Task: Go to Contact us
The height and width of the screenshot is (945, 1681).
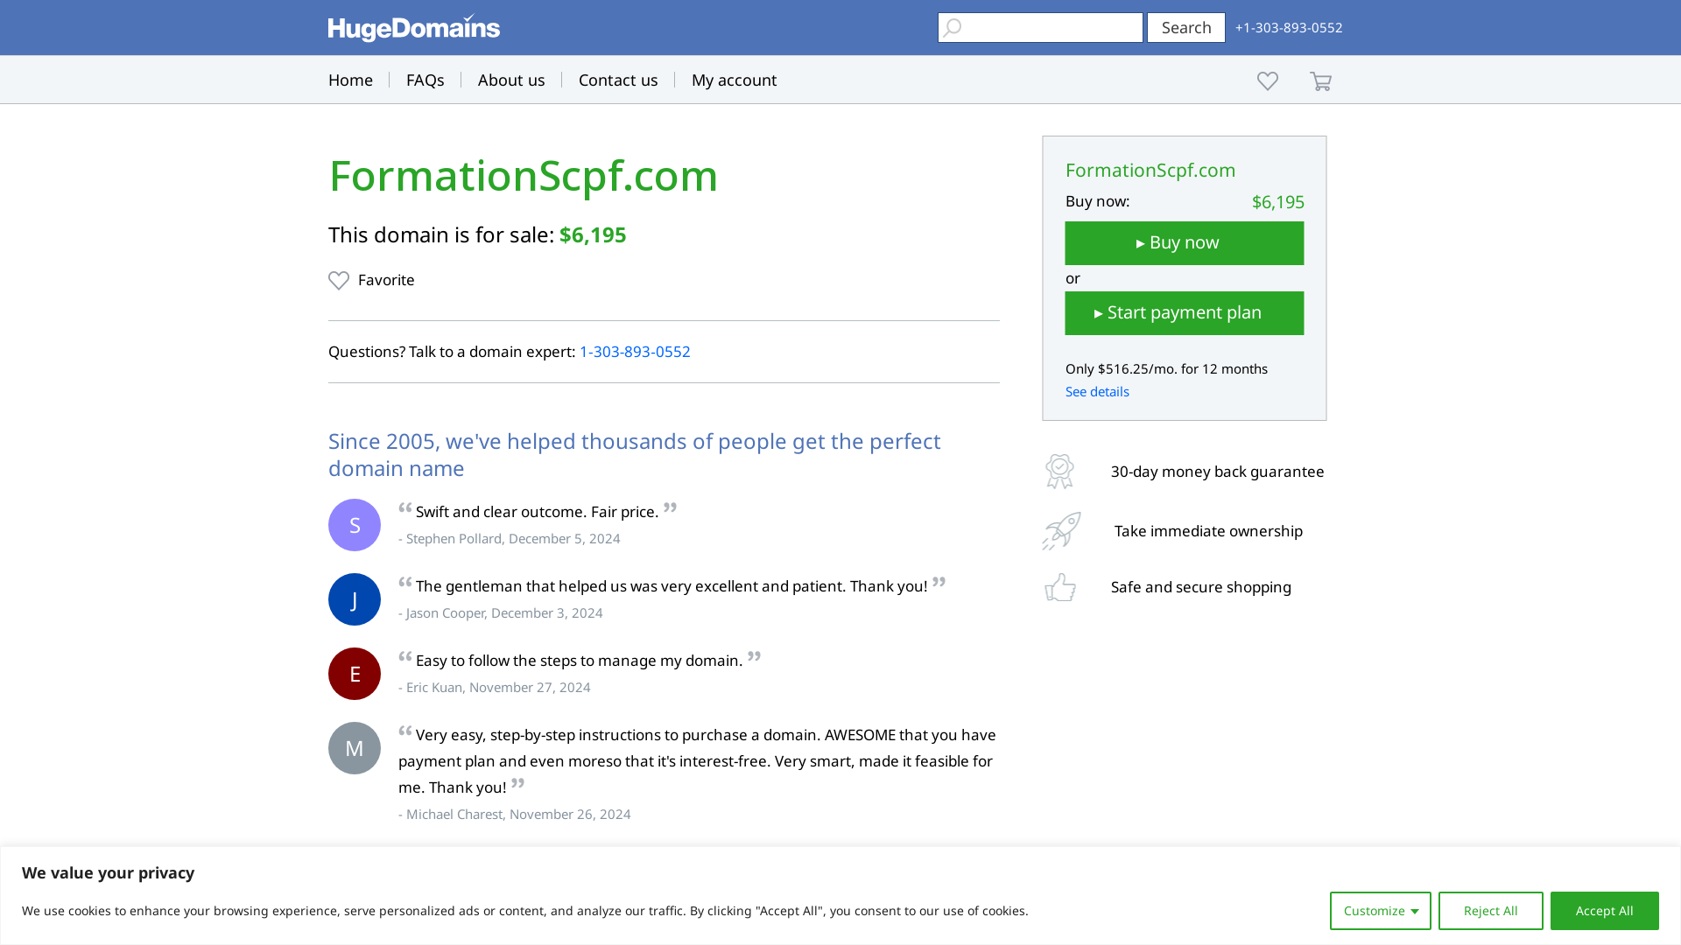Action: click(617, 80)
